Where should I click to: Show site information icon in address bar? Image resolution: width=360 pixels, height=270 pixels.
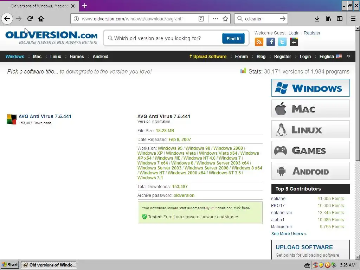point(76,19)
